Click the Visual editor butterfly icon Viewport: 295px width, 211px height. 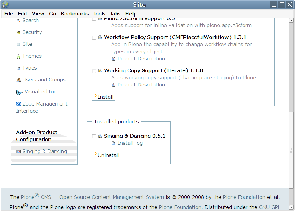[19, 92]
